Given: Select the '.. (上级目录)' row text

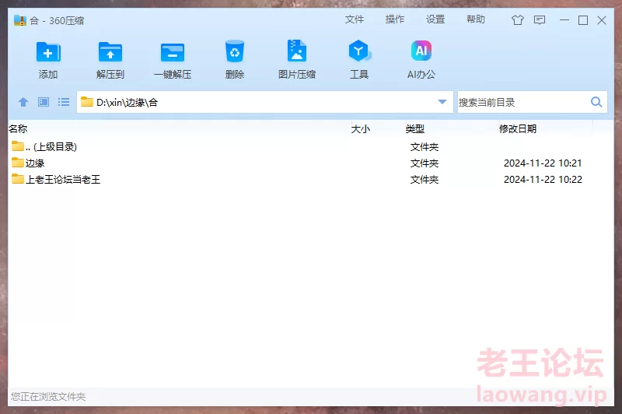Looking at the screenshot, I should point(51,146).
